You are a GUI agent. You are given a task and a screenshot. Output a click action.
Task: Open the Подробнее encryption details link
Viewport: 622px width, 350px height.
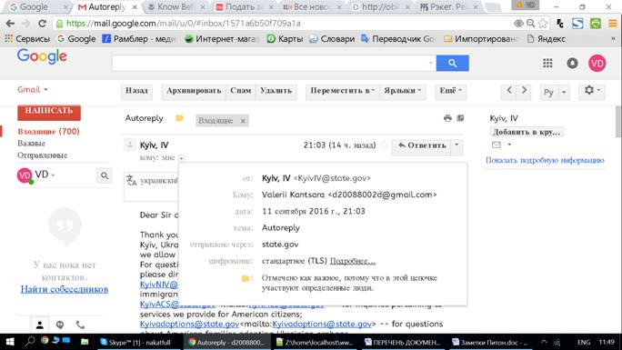tap(353, 261)
